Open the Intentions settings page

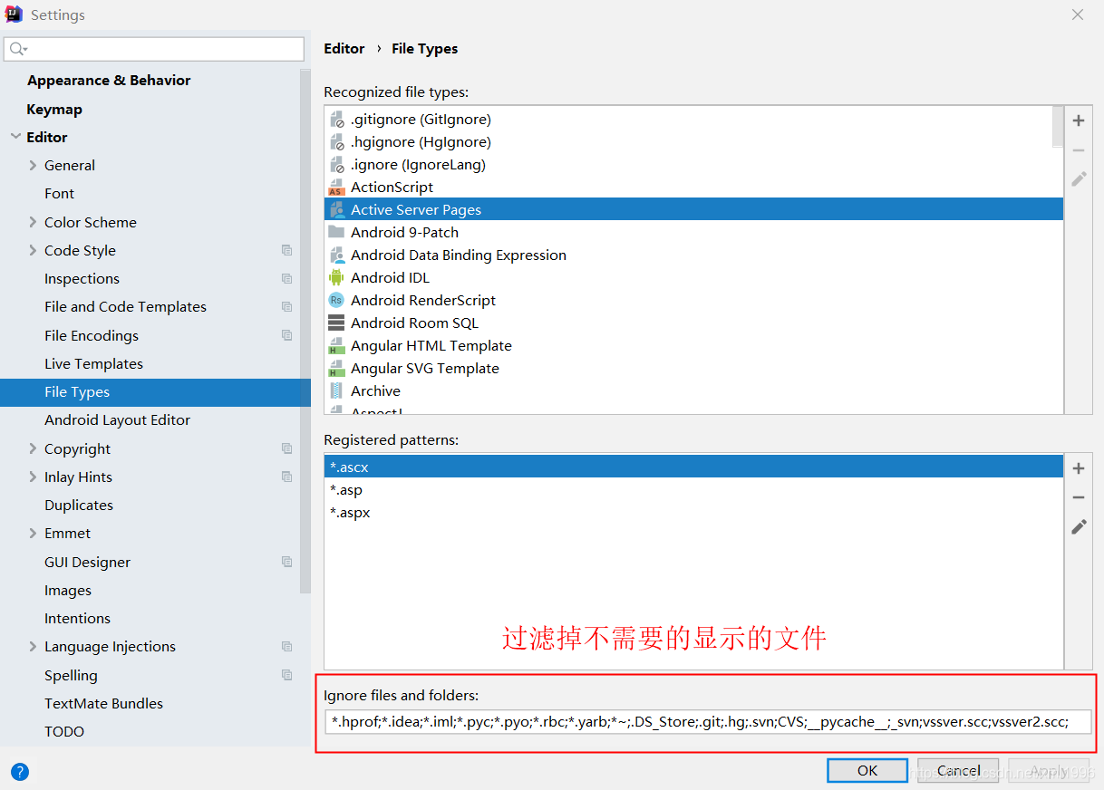(77, 618)
